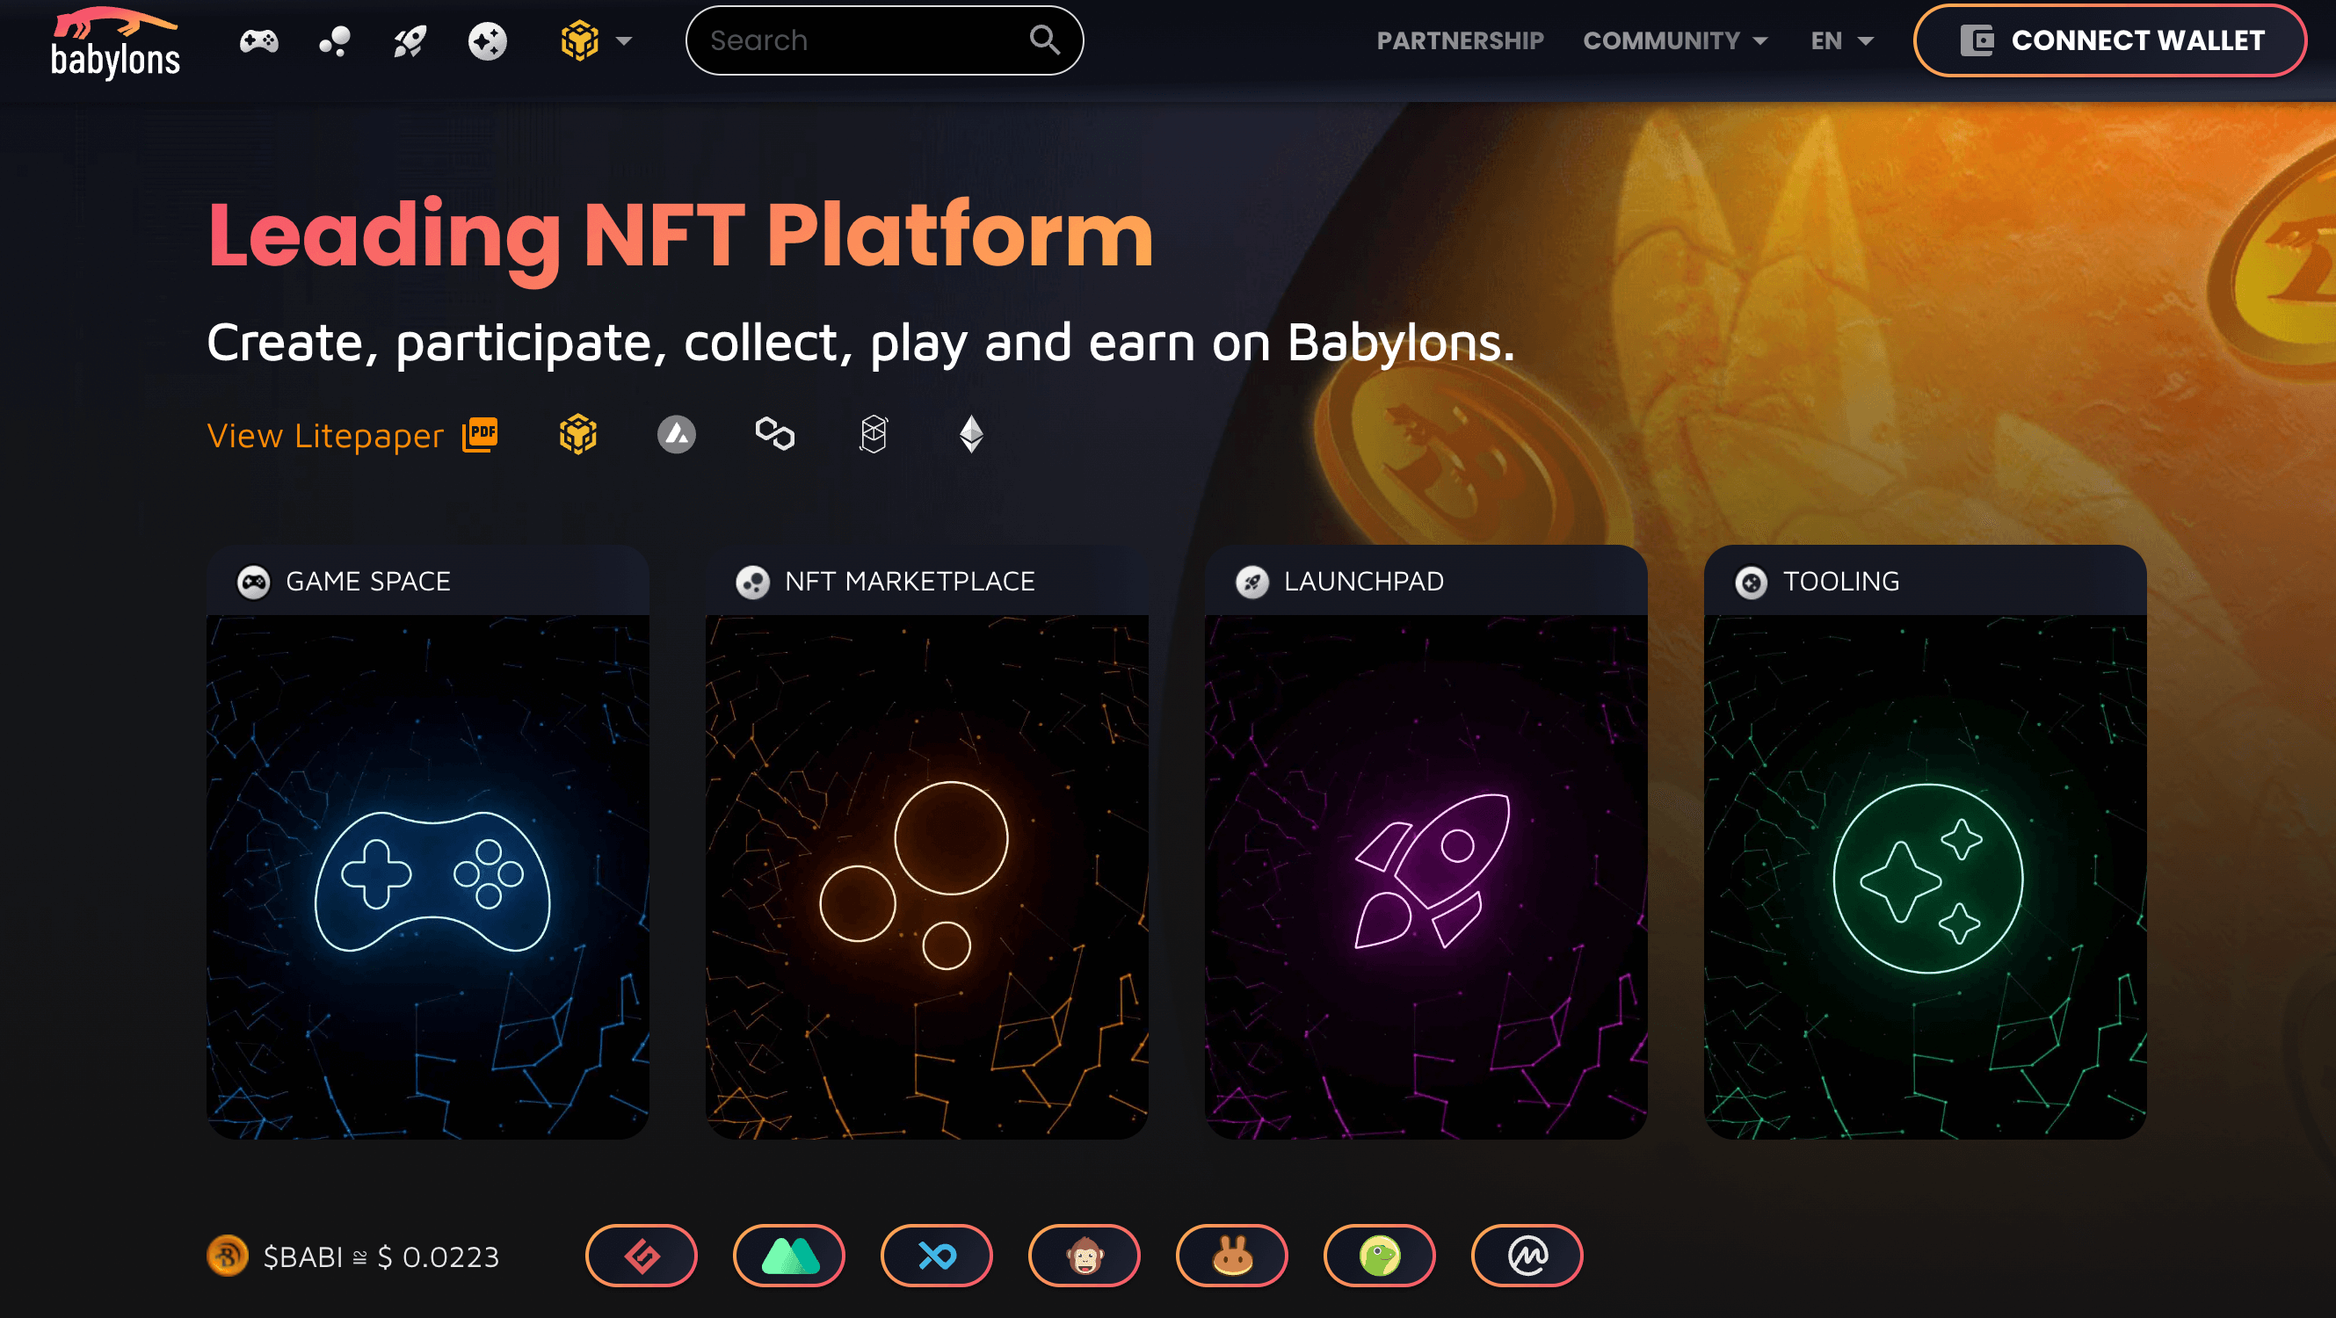Click the green sparkle tooling card image
The image size is (2336, 1318).
(1925, 877)
